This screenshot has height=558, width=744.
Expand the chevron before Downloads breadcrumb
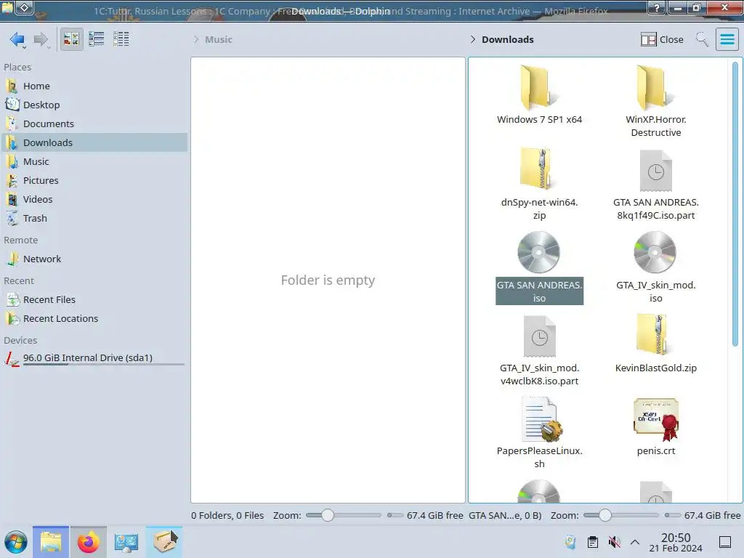[x=472, y=39]
